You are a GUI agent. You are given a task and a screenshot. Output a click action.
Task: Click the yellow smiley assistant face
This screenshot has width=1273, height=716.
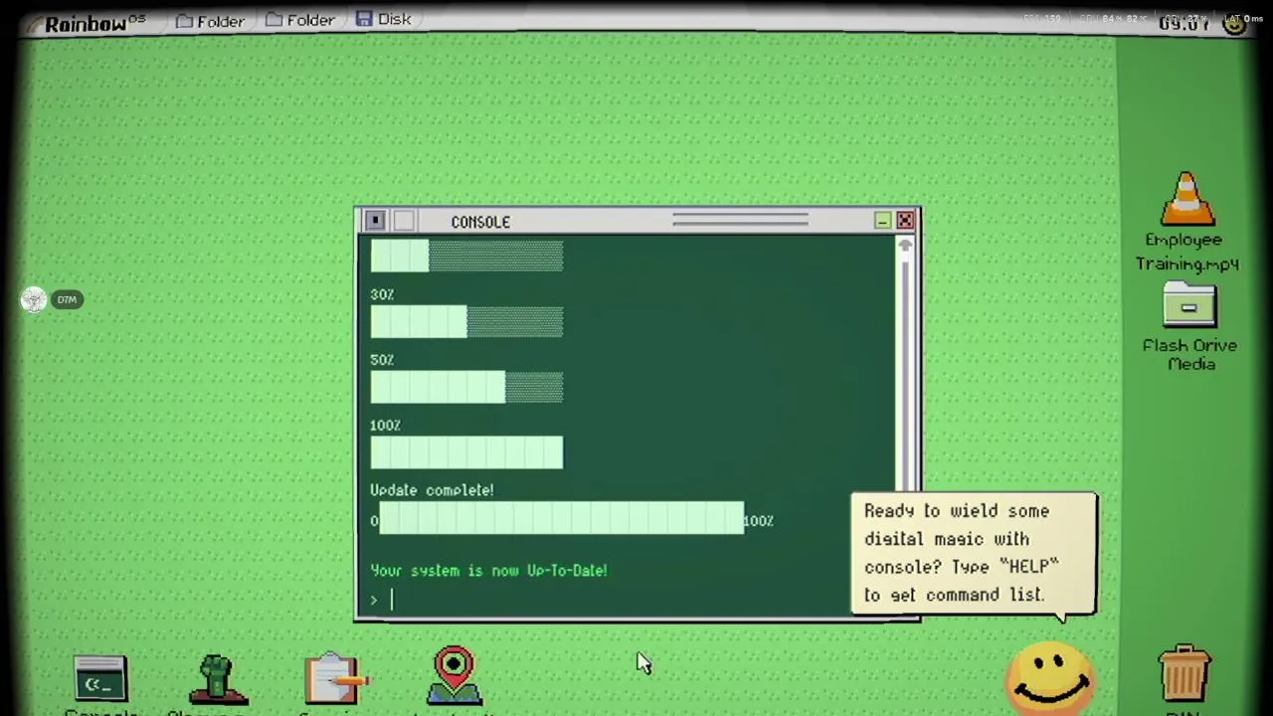click(1049, 680)
